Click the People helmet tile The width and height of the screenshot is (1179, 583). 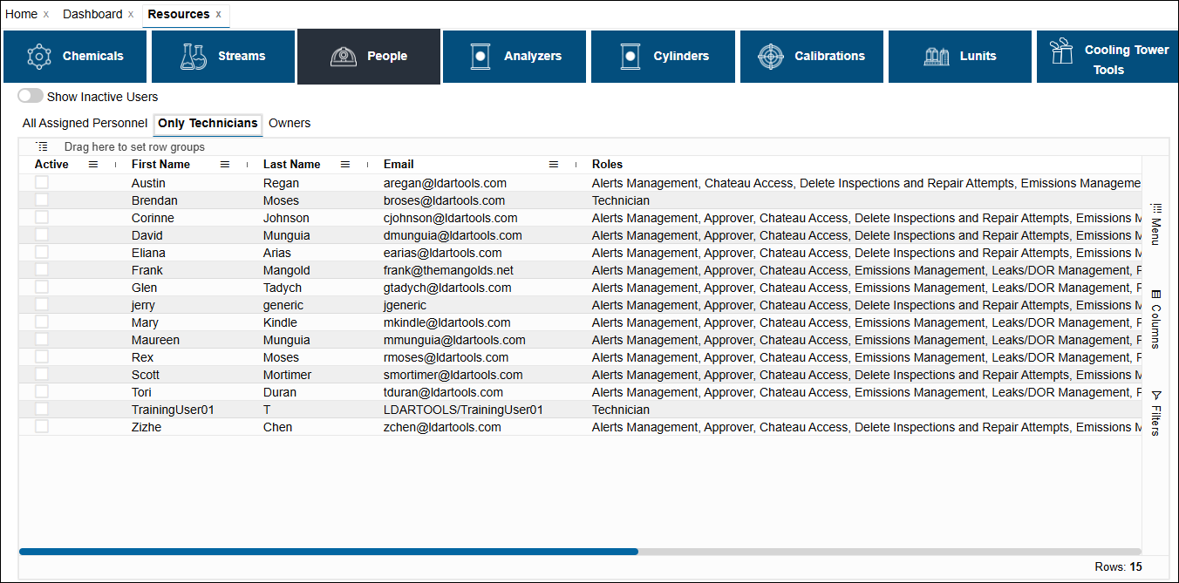click(368, 57)
